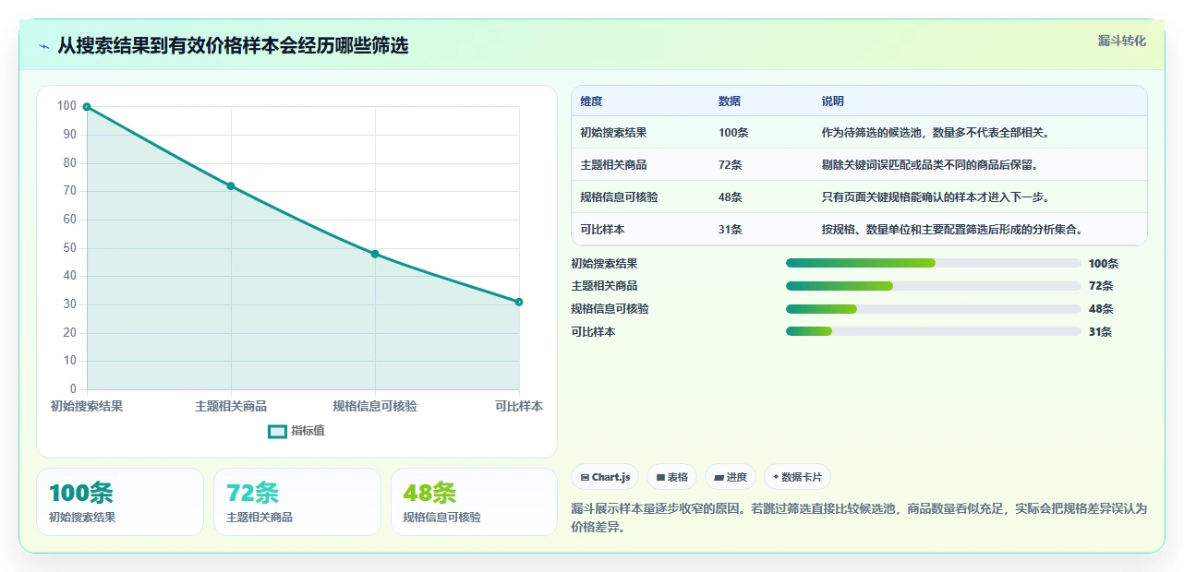
Task: Click the 100条 value beside the progress bar
Action: point(1104,263)
